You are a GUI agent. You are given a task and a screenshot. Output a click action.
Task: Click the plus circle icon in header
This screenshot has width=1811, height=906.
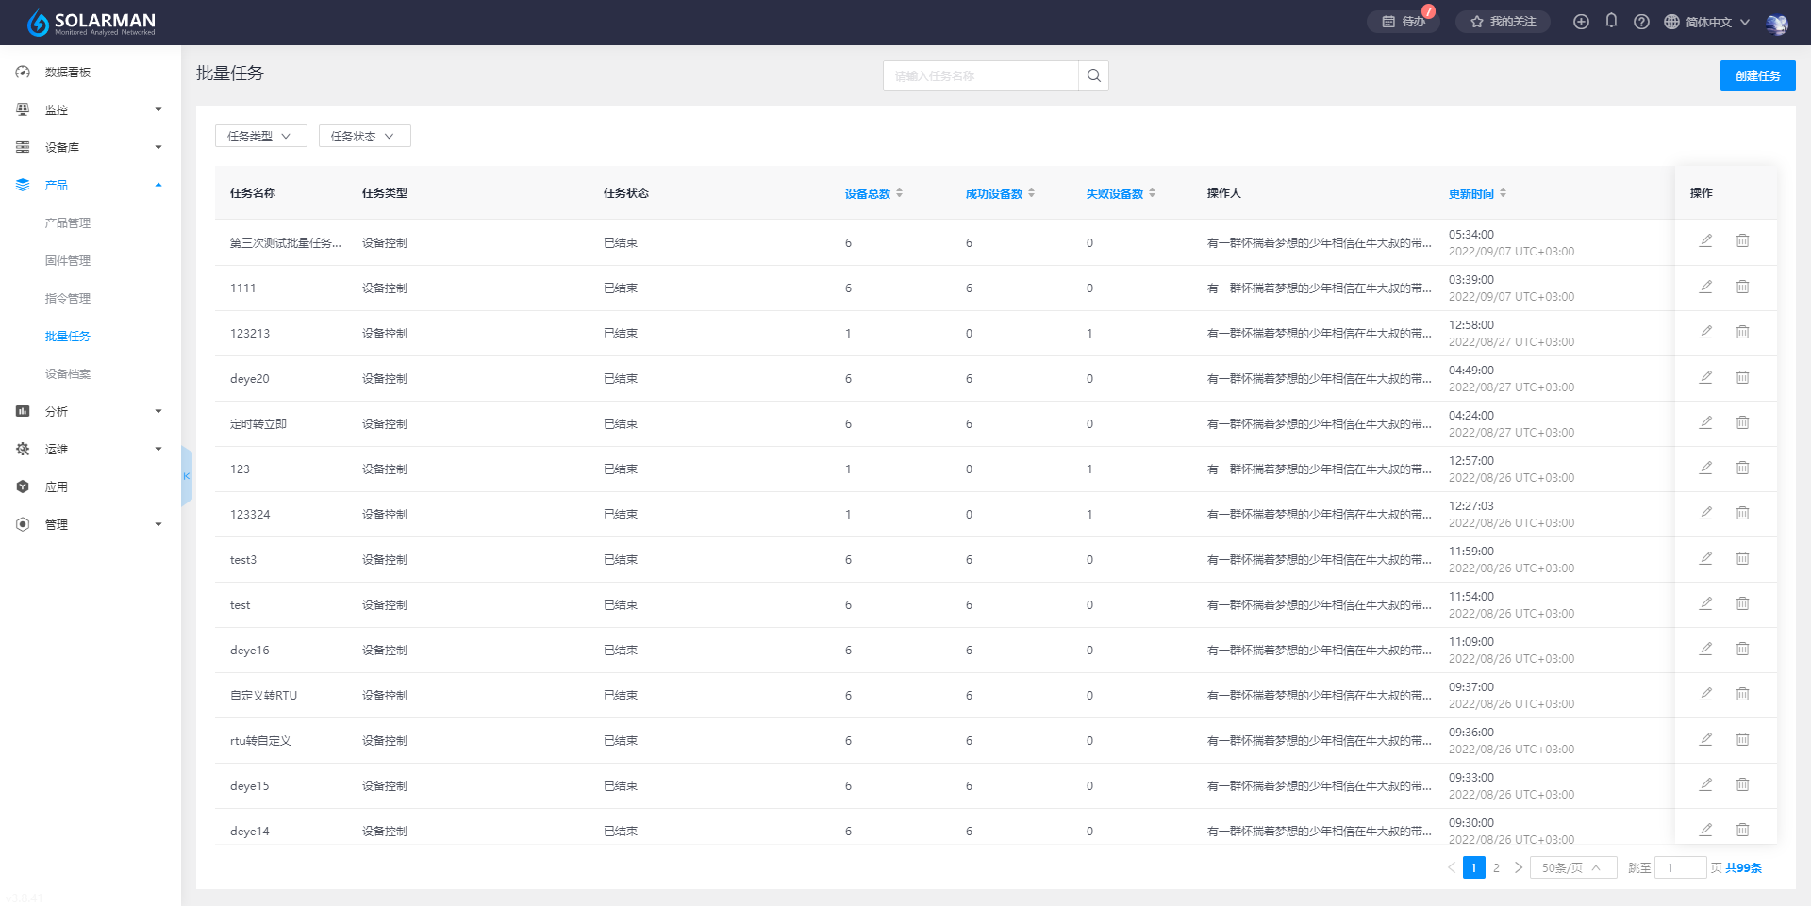tap(1581, 22)
